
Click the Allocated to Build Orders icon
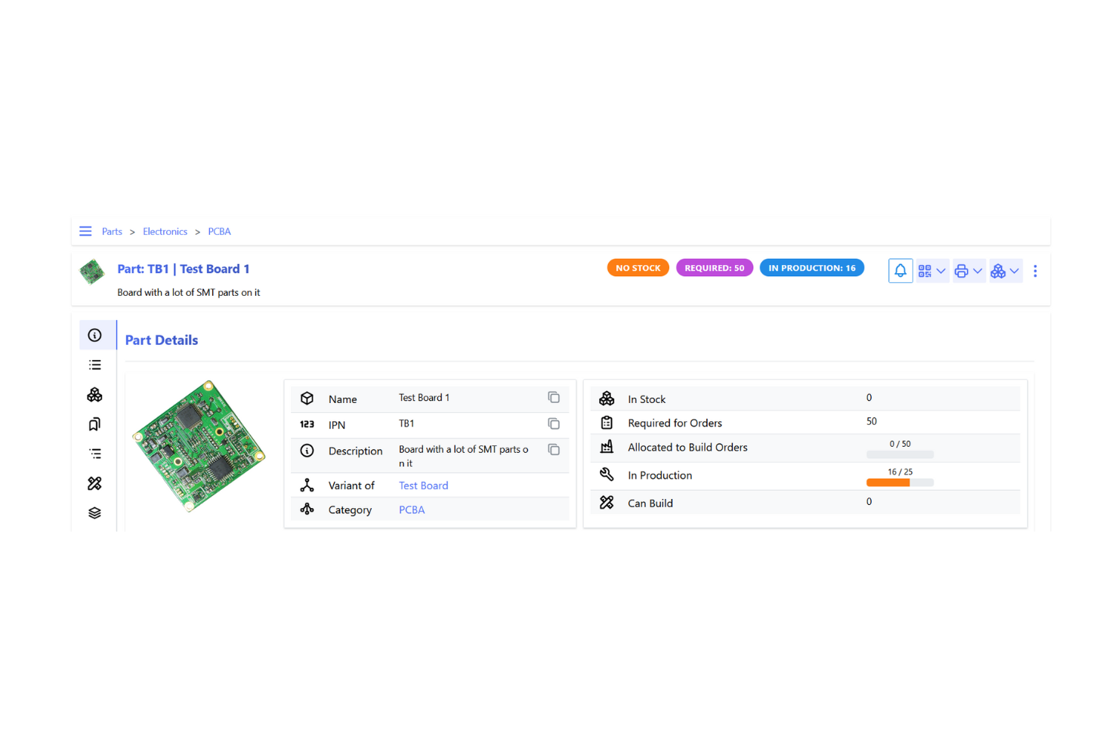607,447
